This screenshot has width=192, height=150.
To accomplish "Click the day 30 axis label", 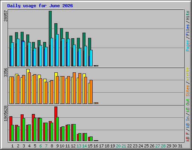I will click(x=174, y=146).
